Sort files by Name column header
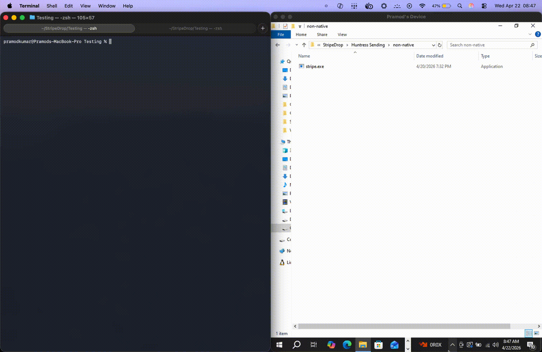 pyautogui.click(x=304, y=56)
